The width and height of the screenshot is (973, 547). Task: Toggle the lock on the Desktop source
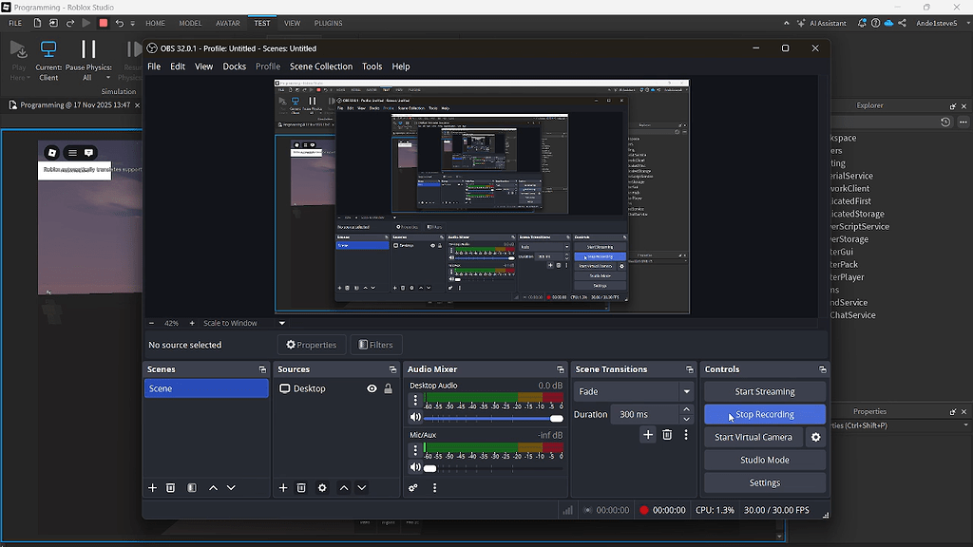(388, 388)
